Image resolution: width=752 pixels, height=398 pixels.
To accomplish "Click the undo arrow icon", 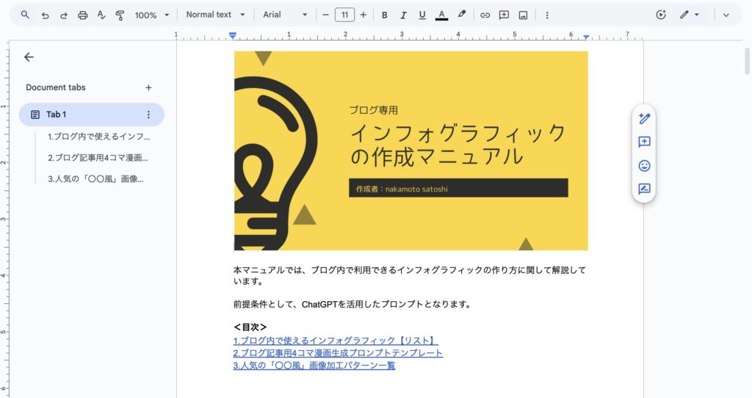I will pyautogui.click(x=45, y=15).
